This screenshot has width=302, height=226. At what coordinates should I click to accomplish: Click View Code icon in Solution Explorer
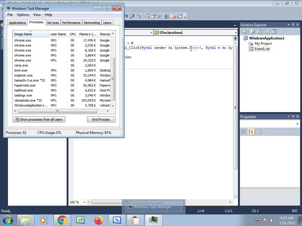click(268, 32)
